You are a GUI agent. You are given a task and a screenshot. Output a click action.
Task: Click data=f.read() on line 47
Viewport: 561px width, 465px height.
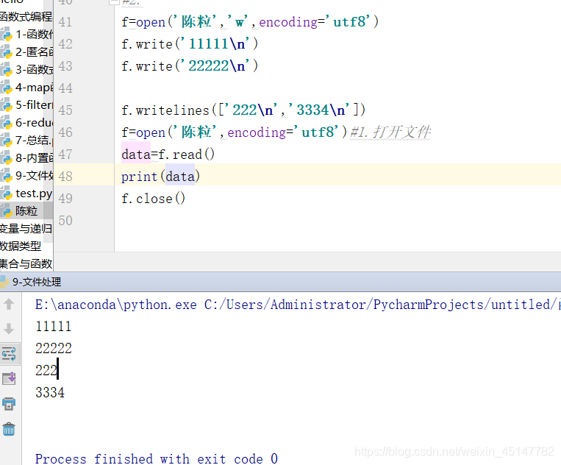168,155
